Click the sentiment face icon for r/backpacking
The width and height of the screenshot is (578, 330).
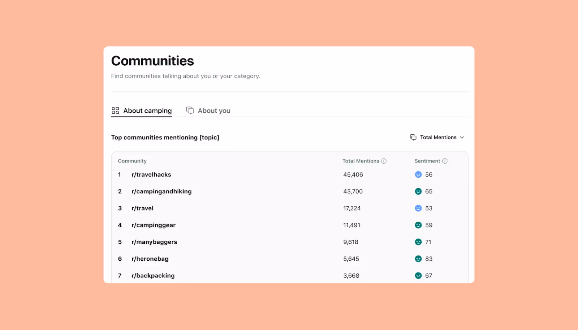(x=418, y=275)
